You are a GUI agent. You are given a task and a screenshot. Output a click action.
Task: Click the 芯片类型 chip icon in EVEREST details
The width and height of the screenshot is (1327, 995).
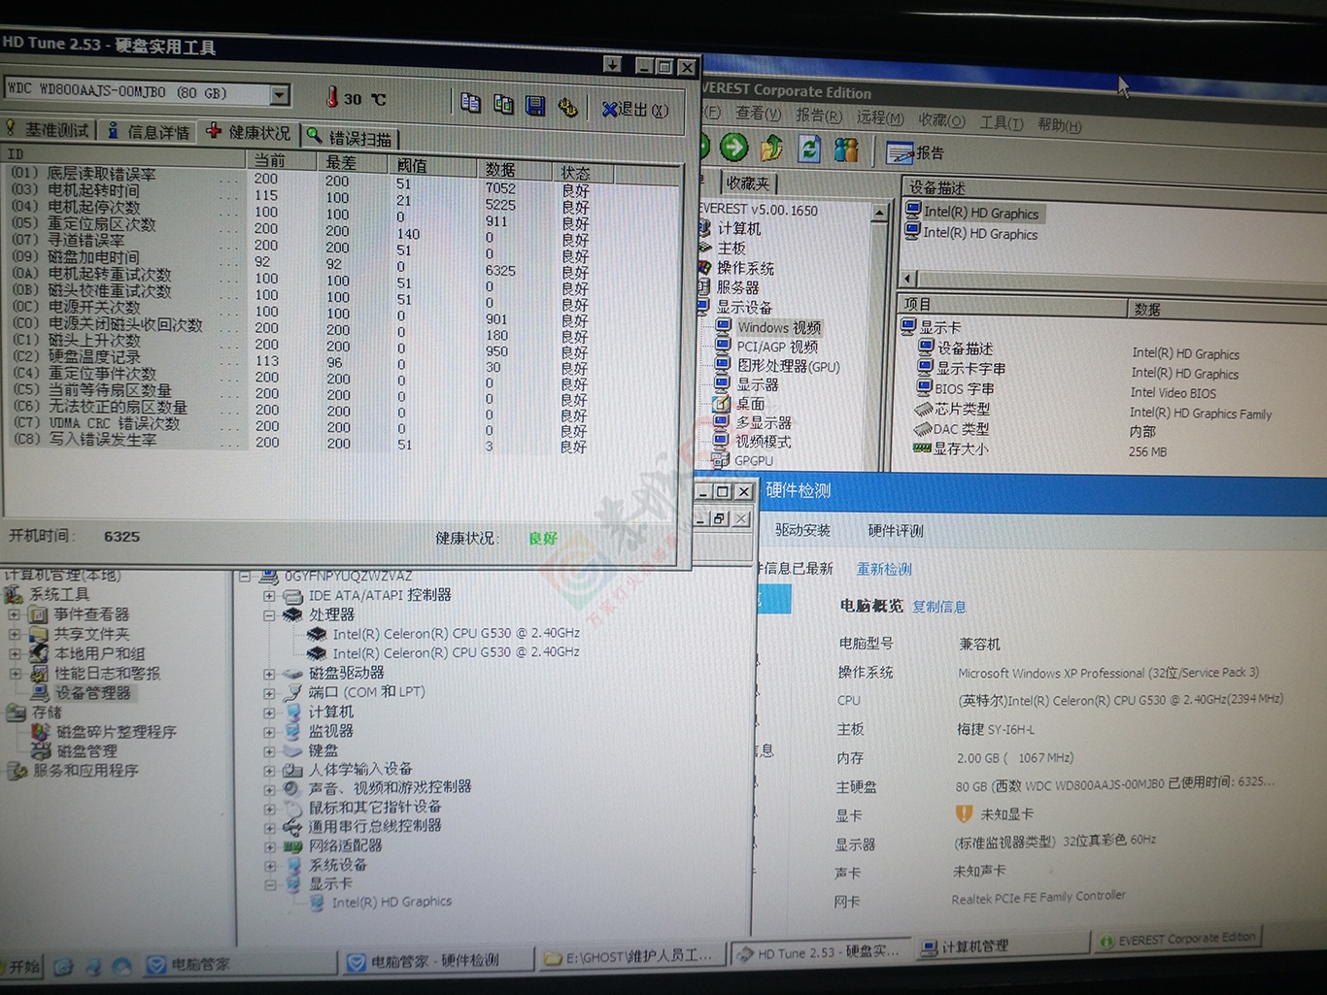(x=923, y=409)
